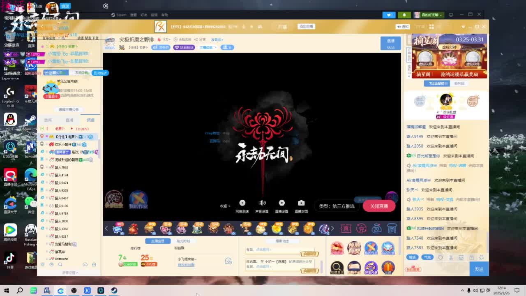
Task: Expand 语音设置 at the left panel's bottom
Action: (70, 273)
